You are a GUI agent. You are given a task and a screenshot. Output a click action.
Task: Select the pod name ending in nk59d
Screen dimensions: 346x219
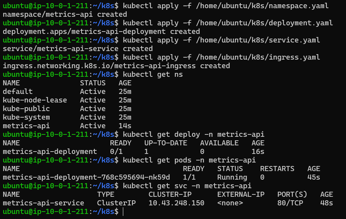point(86,177)
